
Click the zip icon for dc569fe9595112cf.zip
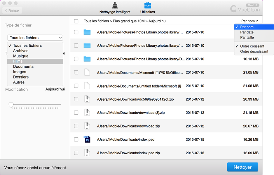pos(87,99)
